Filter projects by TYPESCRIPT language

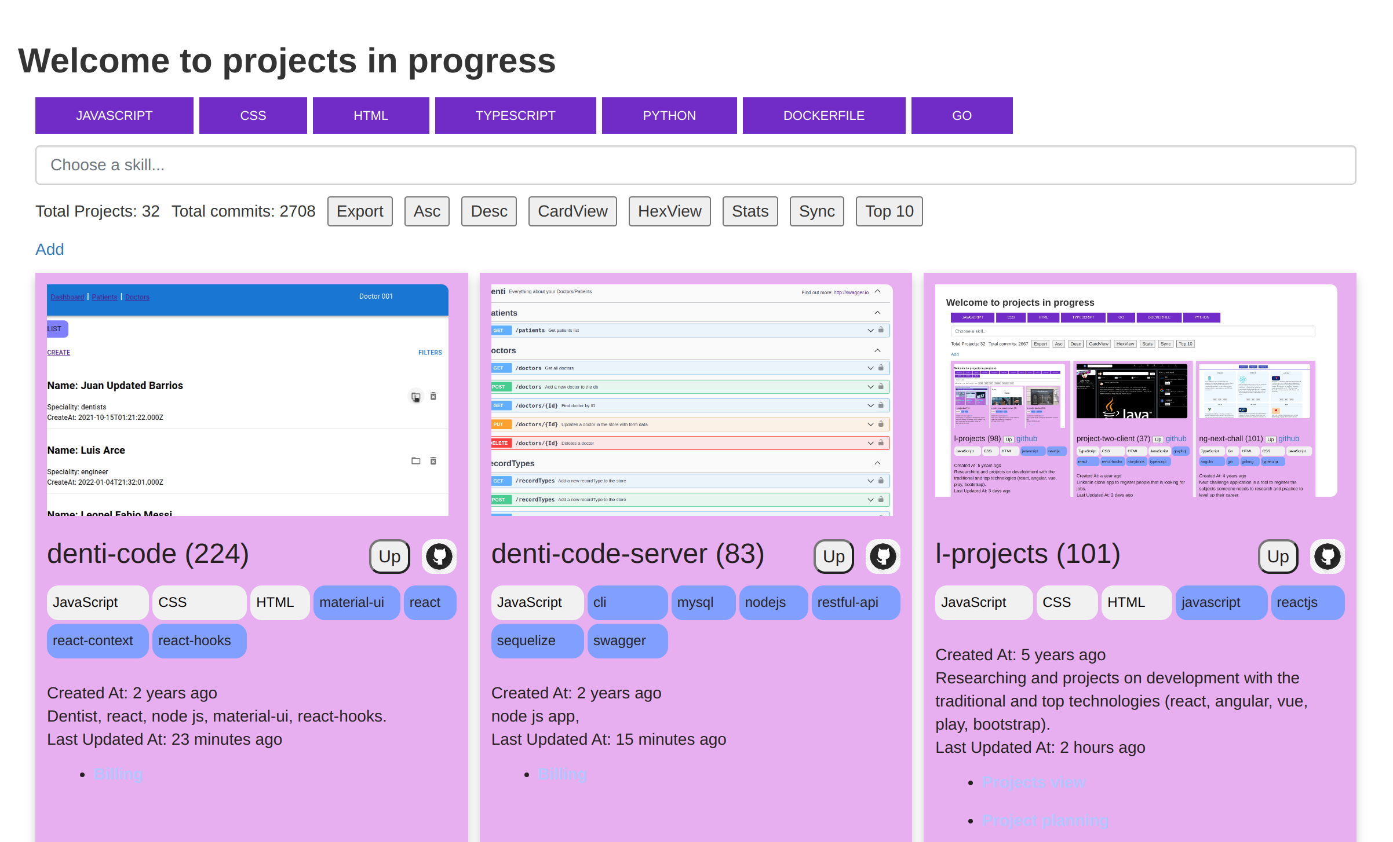tap(515, 116)
